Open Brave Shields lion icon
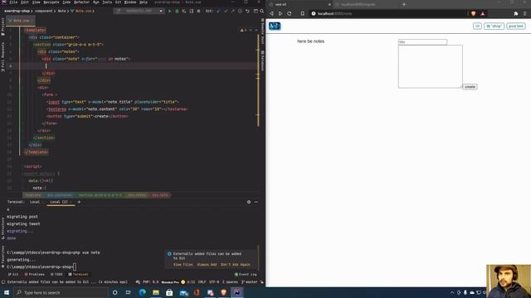Viewport: 531px width, 298px height. (473, 13)
